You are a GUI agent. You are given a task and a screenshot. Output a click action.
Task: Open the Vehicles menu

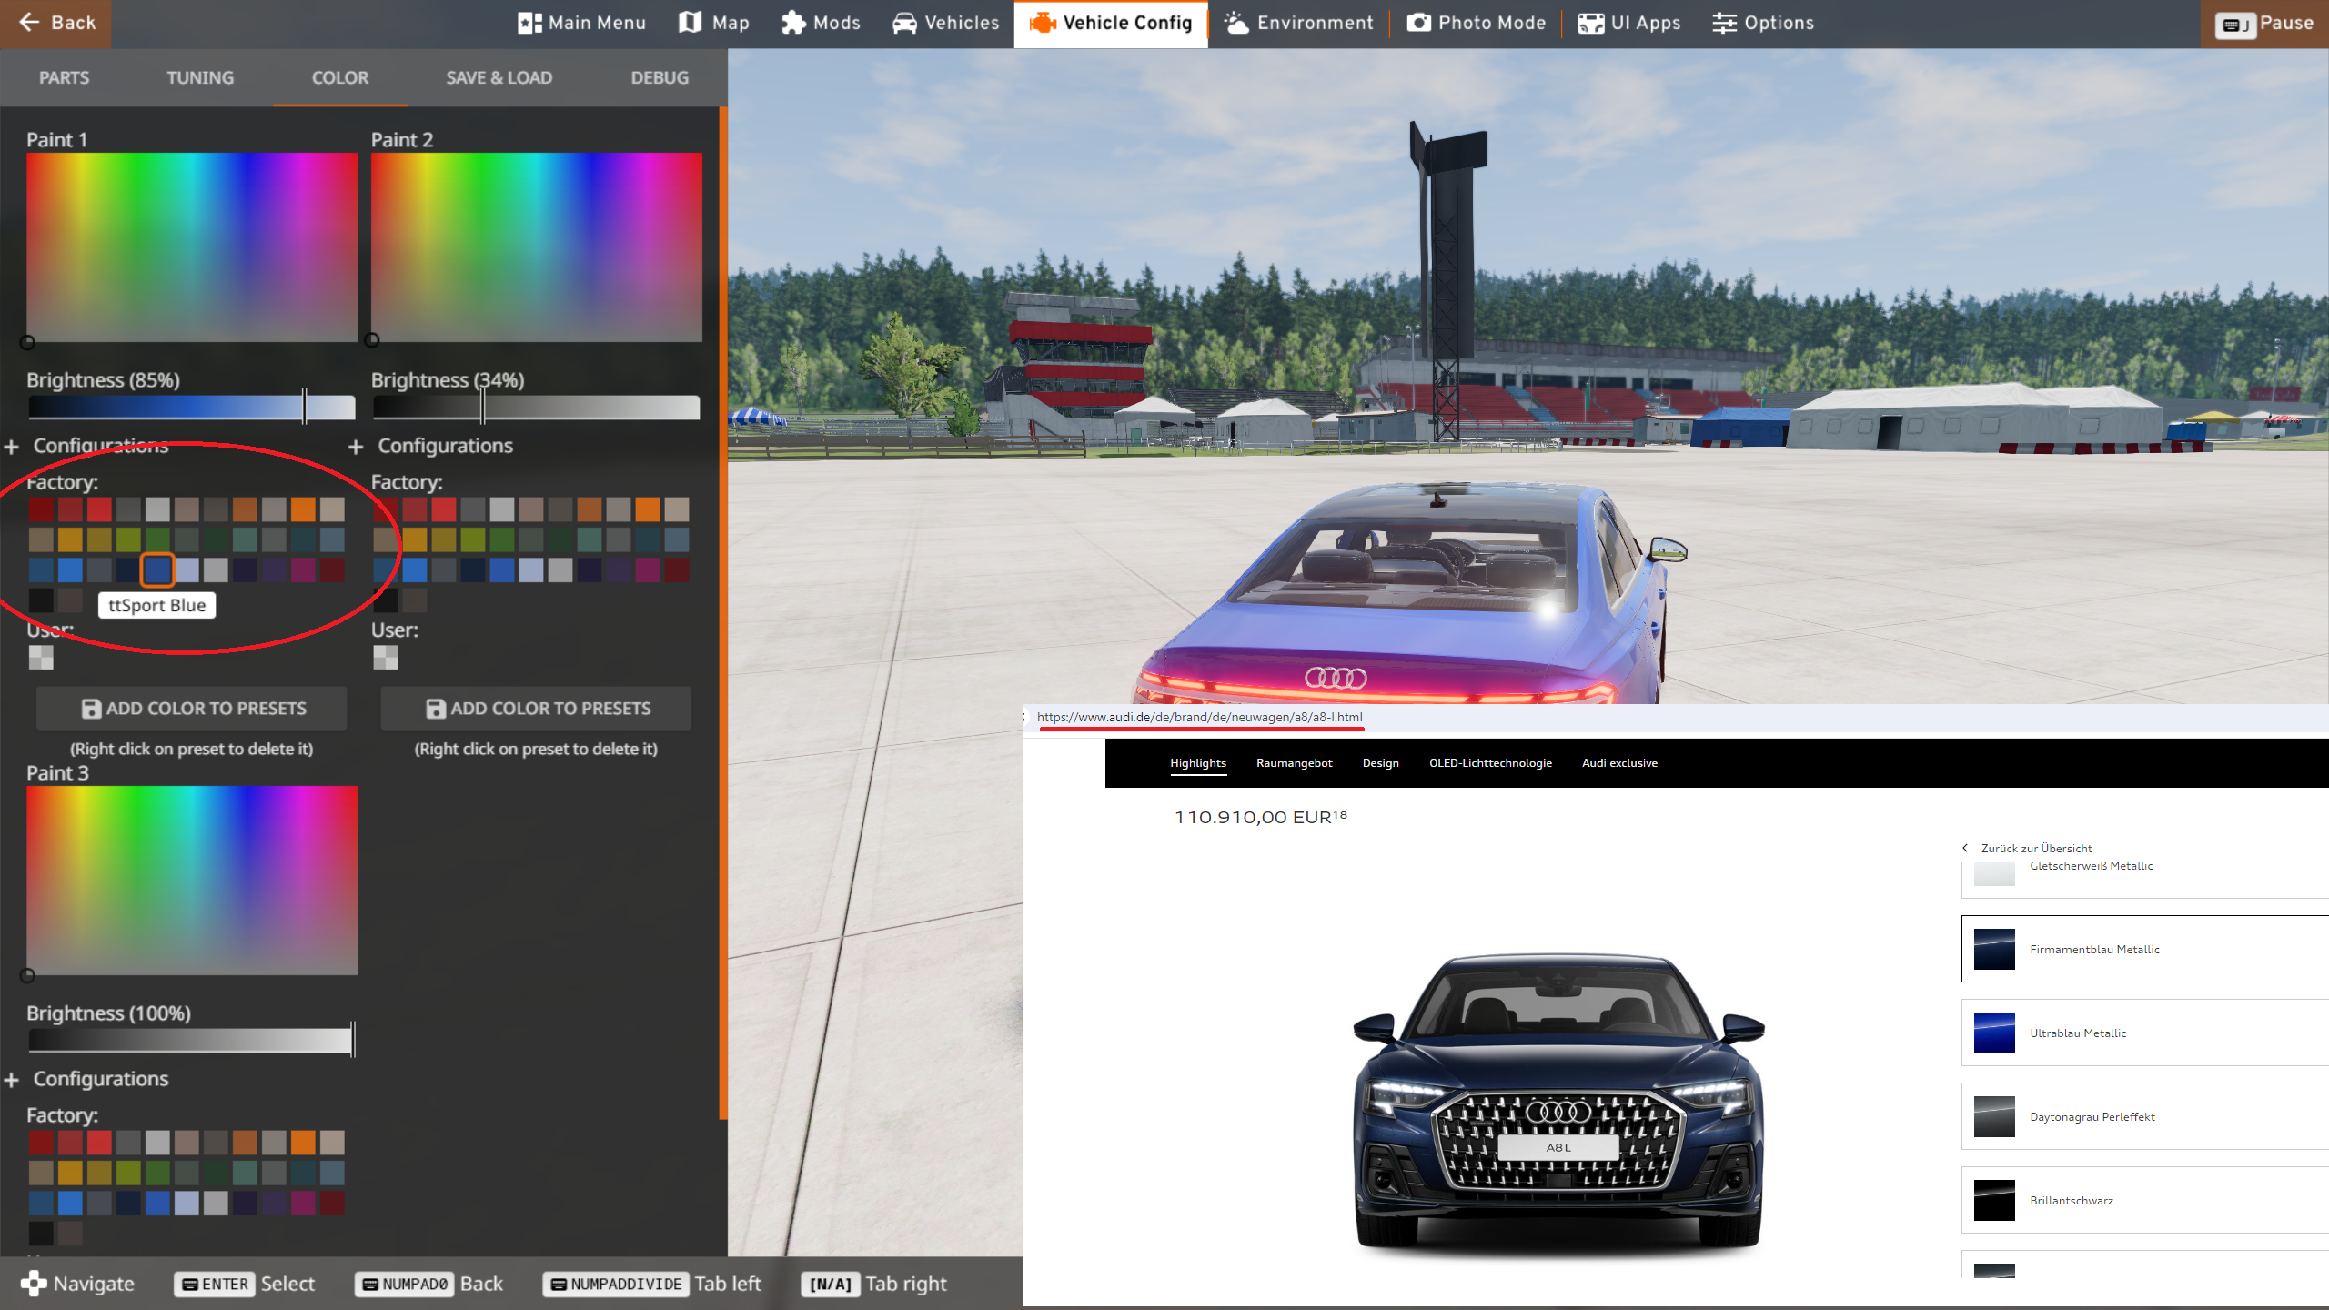[x=945, y=23]
